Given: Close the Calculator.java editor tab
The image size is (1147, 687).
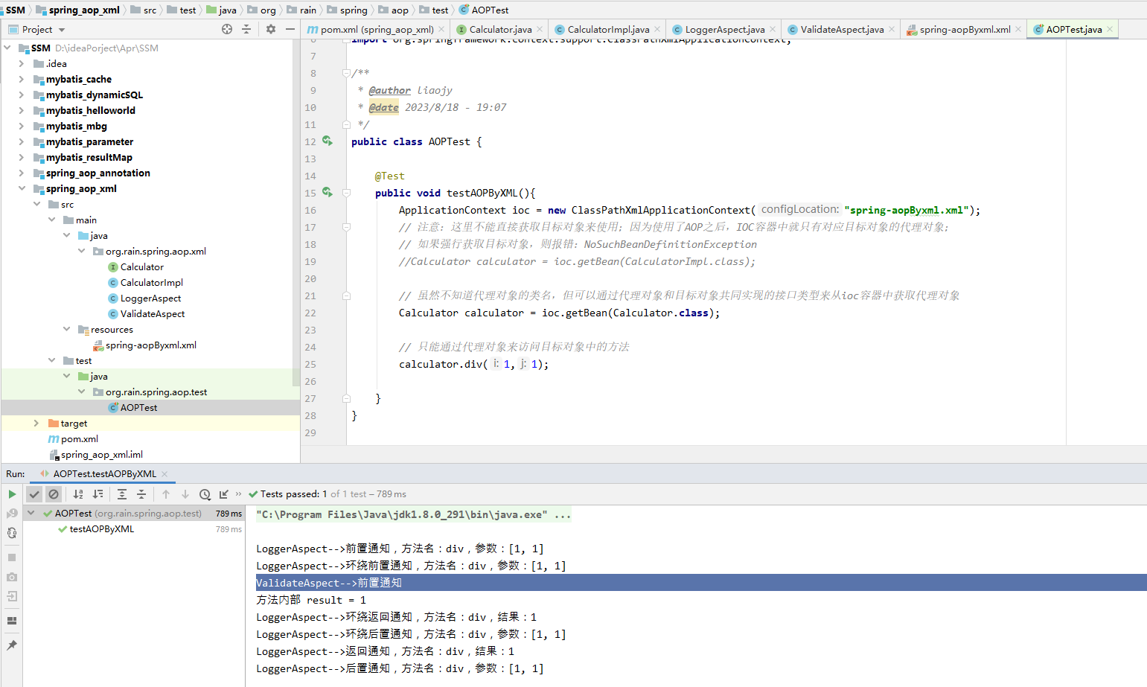Looking at the screenshot, I should tap(540, 29).
